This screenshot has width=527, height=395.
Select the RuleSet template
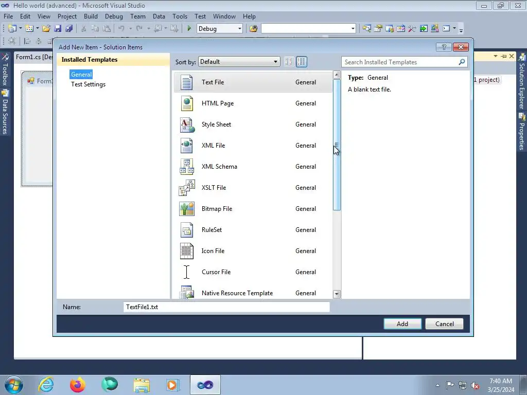pyautogui.click(x=253, y=230)
